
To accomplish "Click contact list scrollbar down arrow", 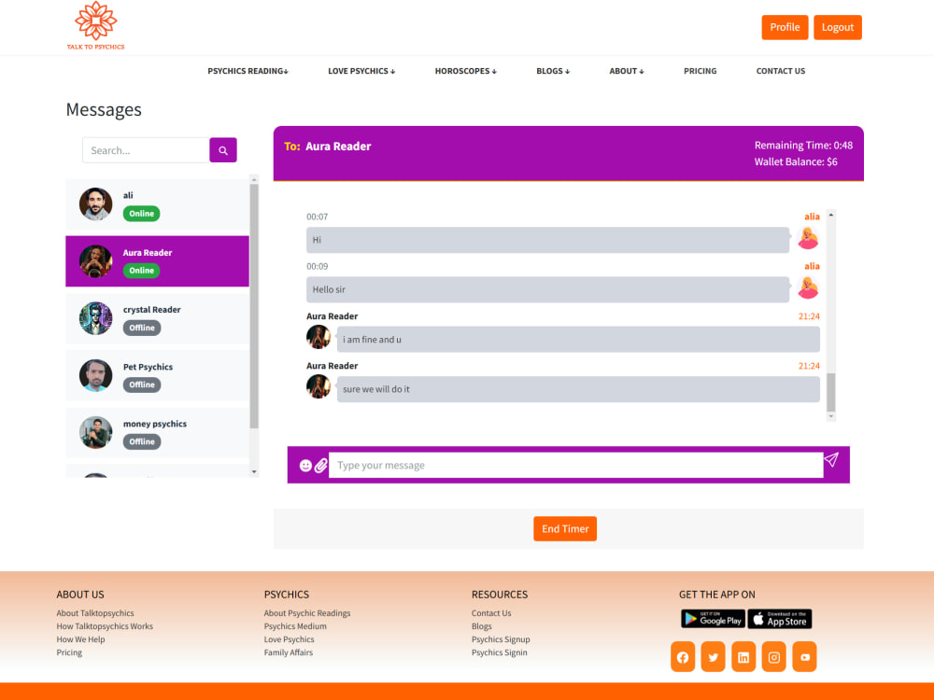I will click(x=254, y=472).
